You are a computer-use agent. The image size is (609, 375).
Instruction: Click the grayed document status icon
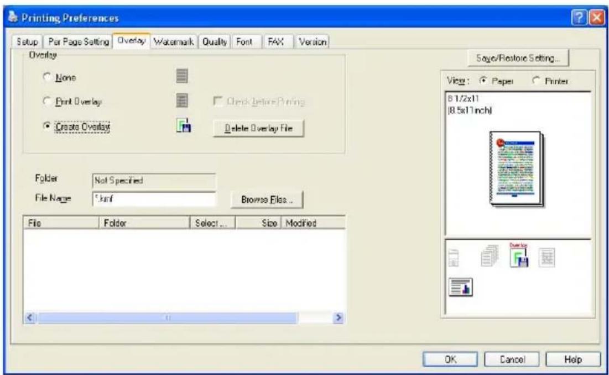coord(547,257)
